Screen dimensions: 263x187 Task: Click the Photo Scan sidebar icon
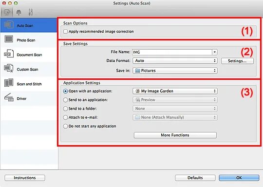pyautogui.click(x=9, y=39)
